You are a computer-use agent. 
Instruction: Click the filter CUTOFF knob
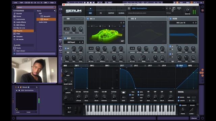coord(179,48)
